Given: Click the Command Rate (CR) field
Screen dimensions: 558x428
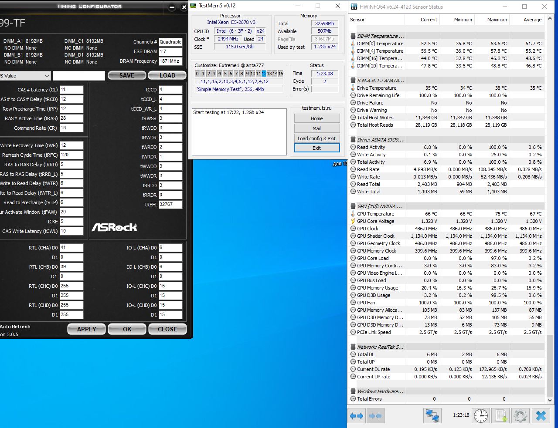Looking at the screenshot, I should [71, 128].
